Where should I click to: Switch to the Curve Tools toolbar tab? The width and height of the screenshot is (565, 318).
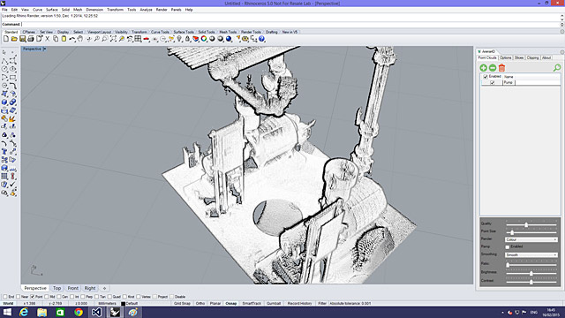(x=160, y=32)
